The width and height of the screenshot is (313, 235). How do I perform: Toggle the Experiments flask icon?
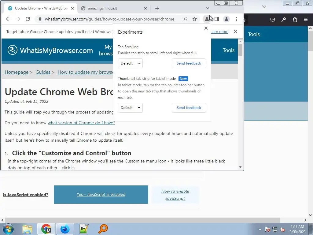click(207, 19)
